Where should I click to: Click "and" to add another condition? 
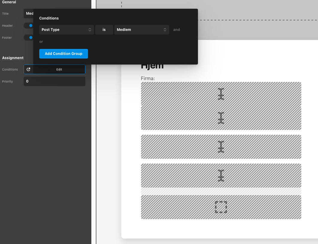177,30
